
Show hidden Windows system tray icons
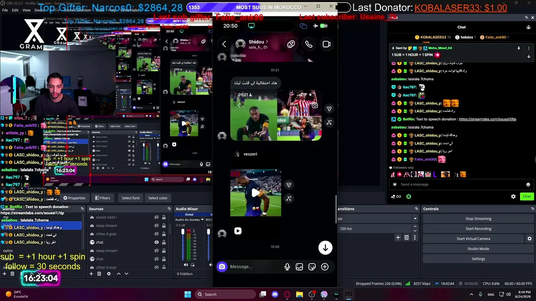(472, 294)
